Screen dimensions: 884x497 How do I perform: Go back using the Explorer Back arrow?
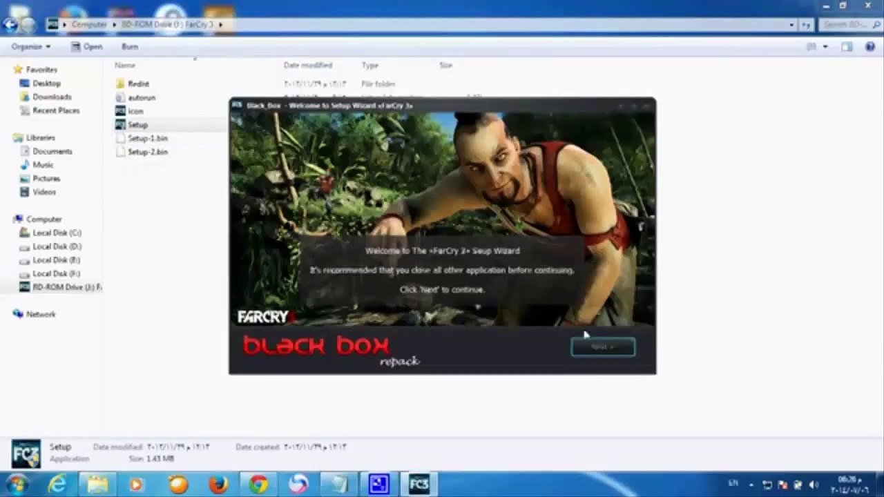pos(10,25)
